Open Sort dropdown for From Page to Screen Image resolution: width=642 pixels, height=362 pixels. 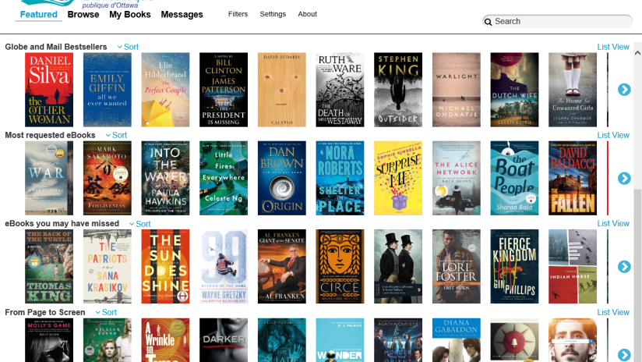pos(106,312)
